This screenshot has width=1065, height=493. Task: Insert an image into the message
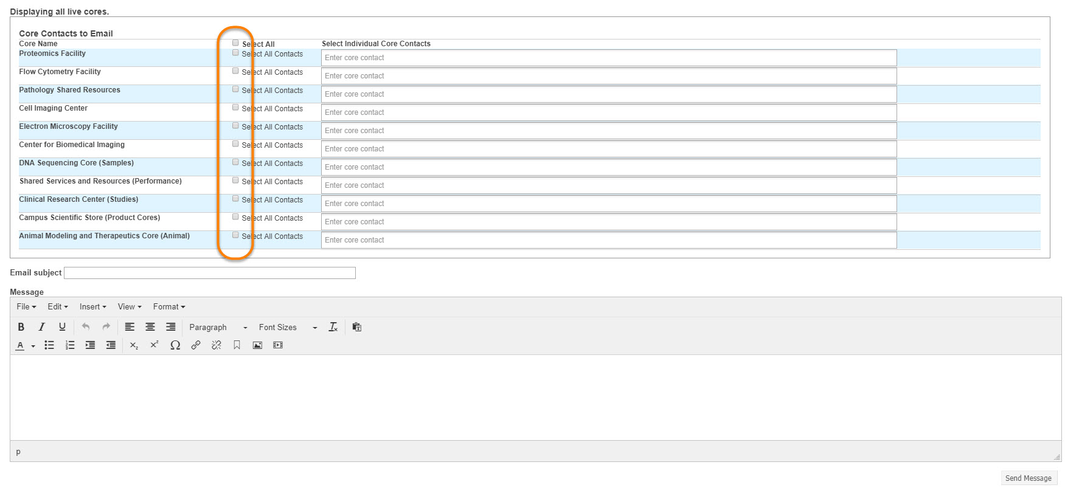[x=257, y=345]
